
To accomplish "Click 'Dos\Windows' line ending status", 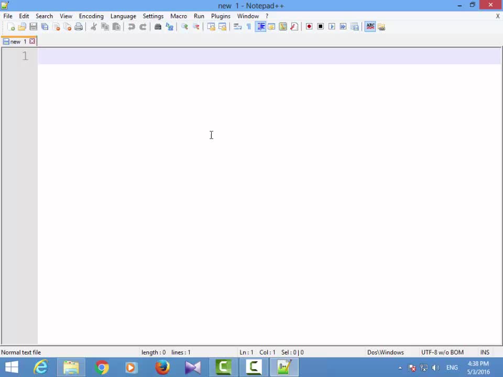I will click(x=386, y=352).
